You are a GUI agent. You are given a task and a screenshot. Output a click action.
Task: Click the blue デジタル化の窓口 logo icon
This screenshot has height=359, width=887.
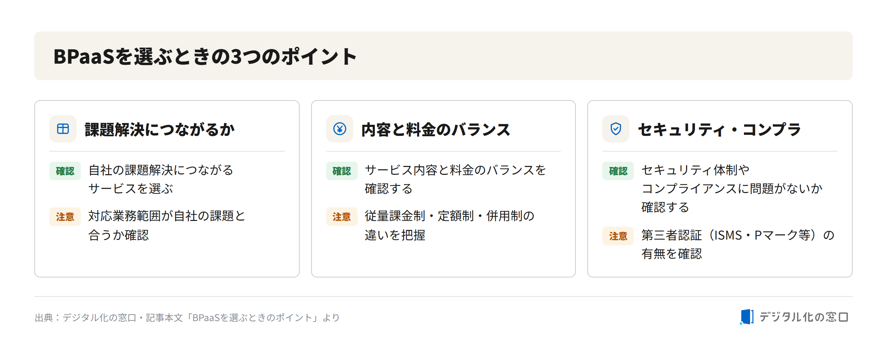pyautogui.click(x=746, y=317)
